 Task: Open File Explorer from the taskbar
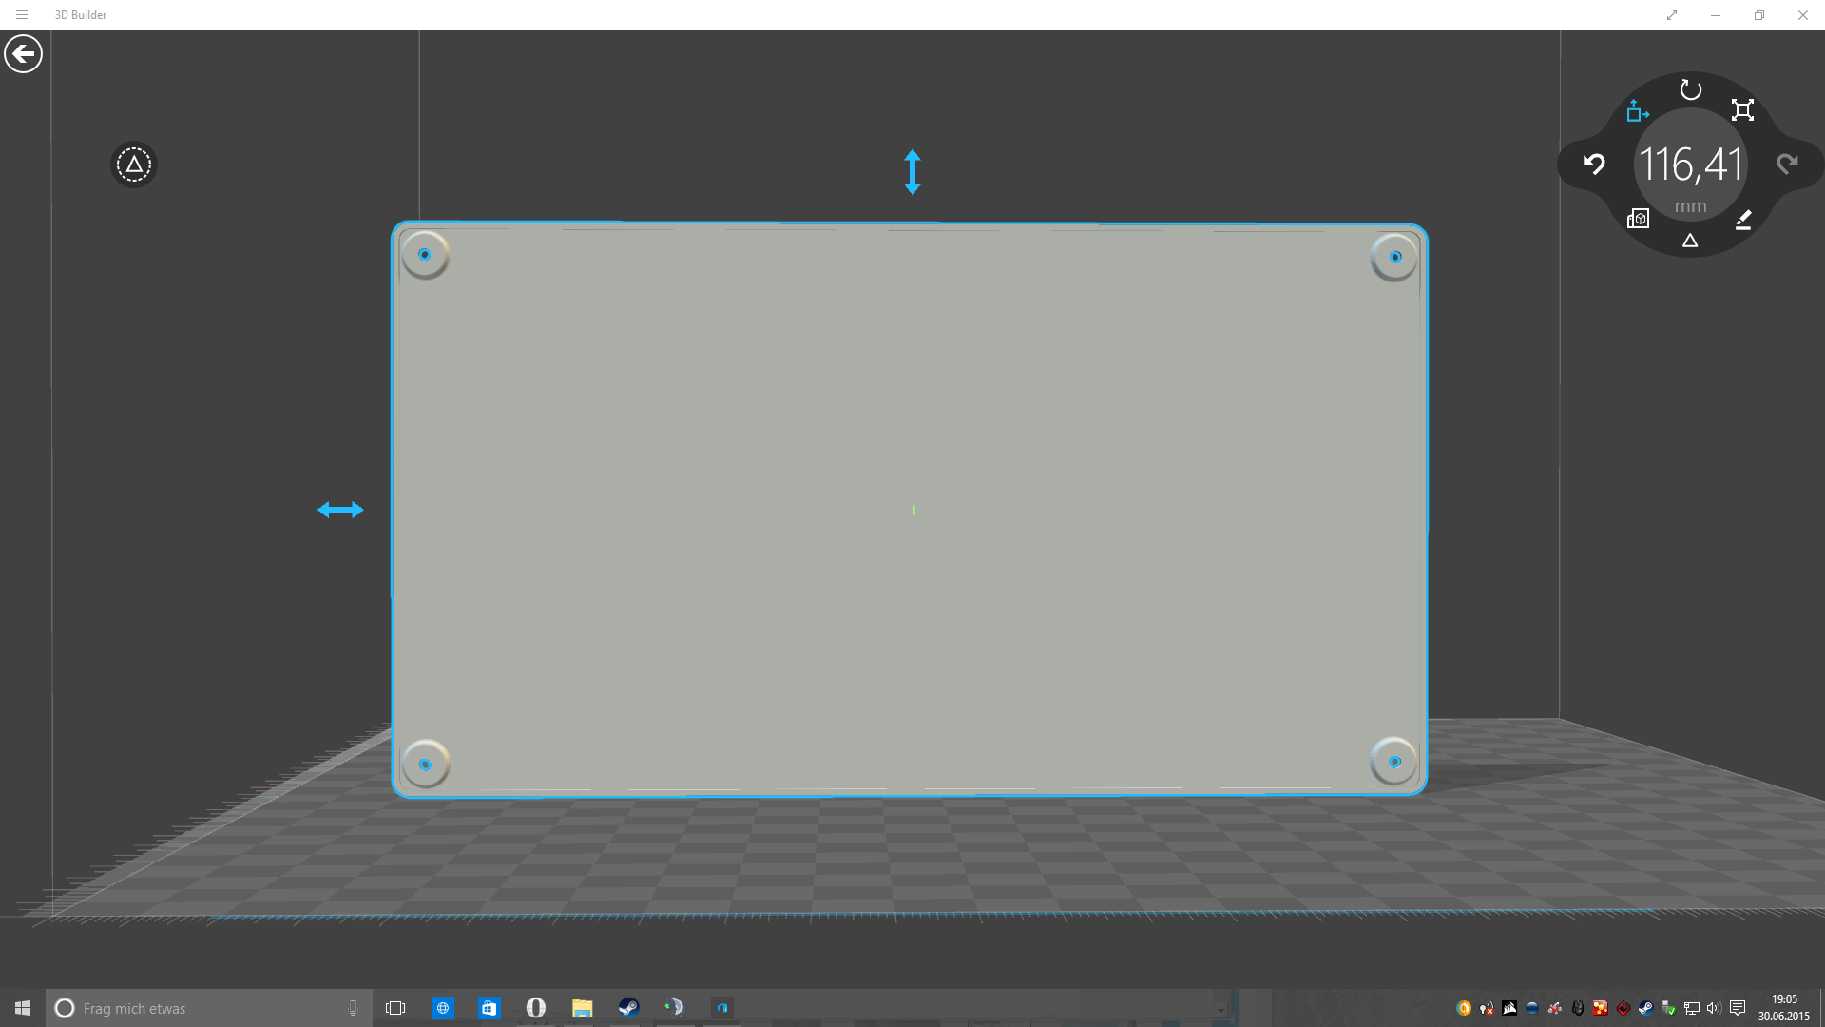click(x=582, y=1008)
